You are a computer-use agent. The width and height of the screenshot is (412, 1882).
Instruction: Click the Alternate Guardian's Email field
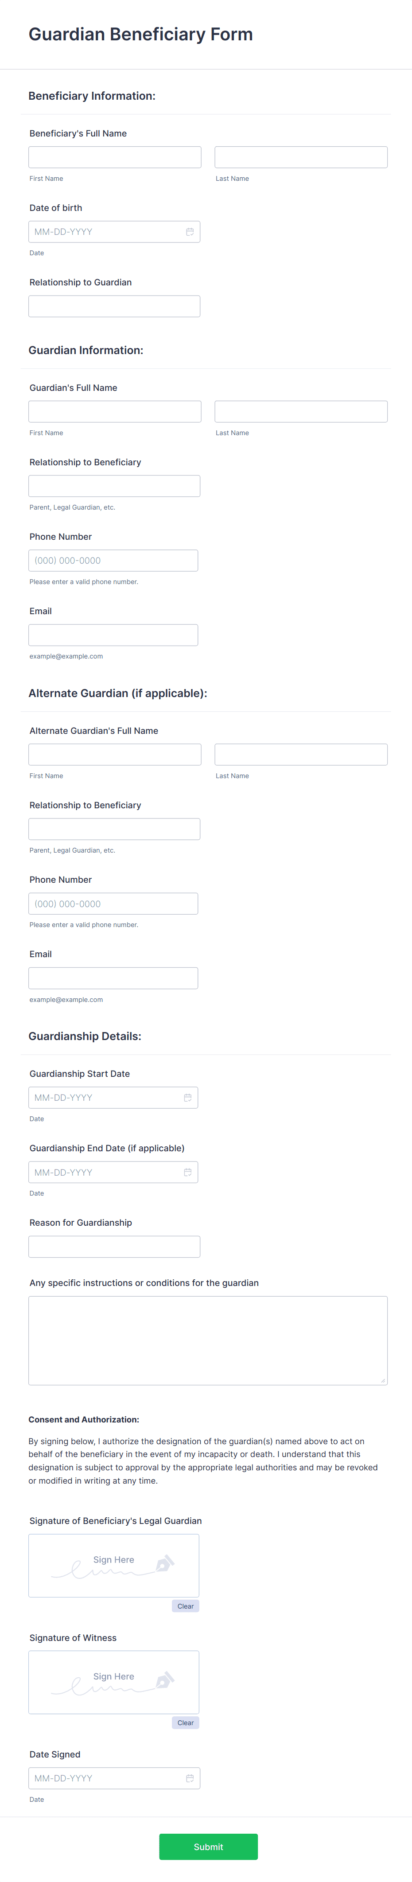click(113, 978)
